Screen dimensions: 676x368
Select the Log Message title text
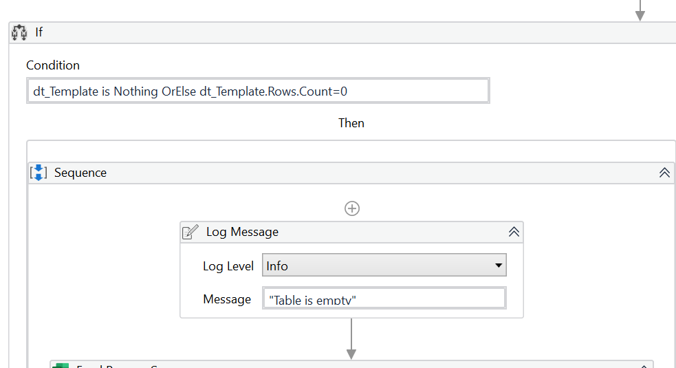(242, 232)
